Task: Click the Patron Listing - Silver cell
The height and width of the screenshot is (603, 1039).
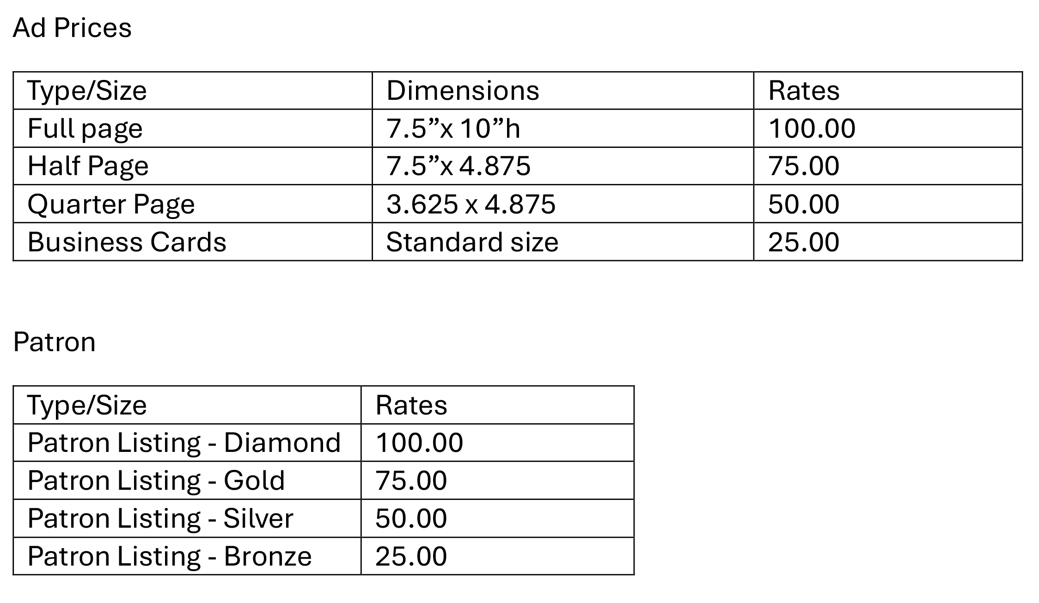Action: 160,518
